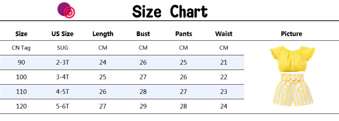Click the 2-3T US size cell
The width and height of the screenshot is (339, 121).
coord(63,62)
